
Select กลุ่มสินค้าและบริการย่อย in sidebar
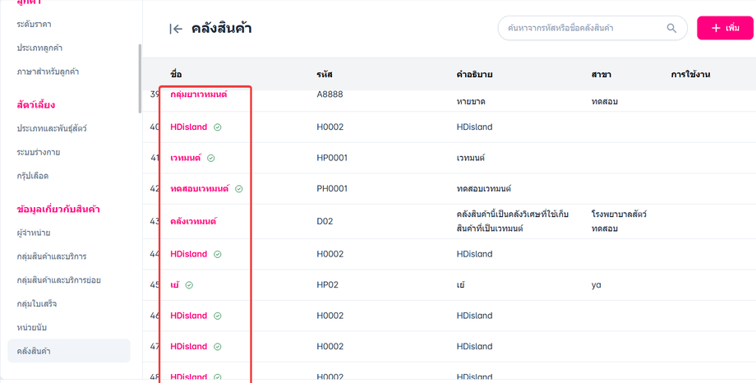pyautogui.click(x=58, y=280)
